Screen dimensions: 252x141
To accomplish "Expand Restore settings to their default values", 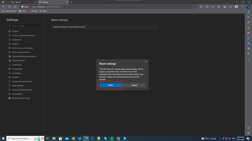I will click(105, 27).
